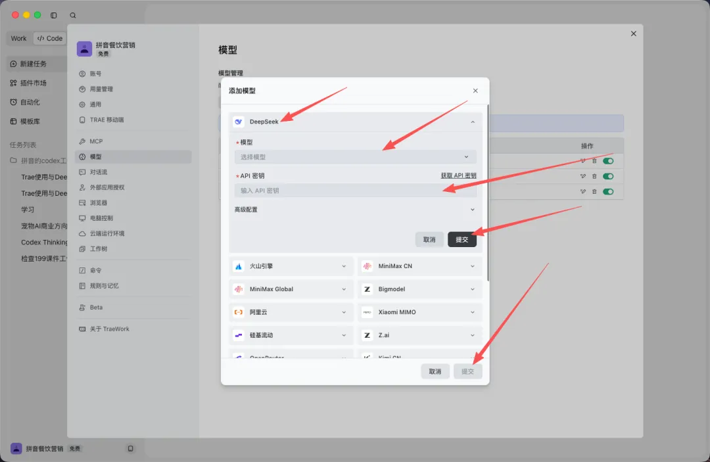Click the 自动化 clock icon
Screen dimensions: 710x462
(x=14, y=103)
